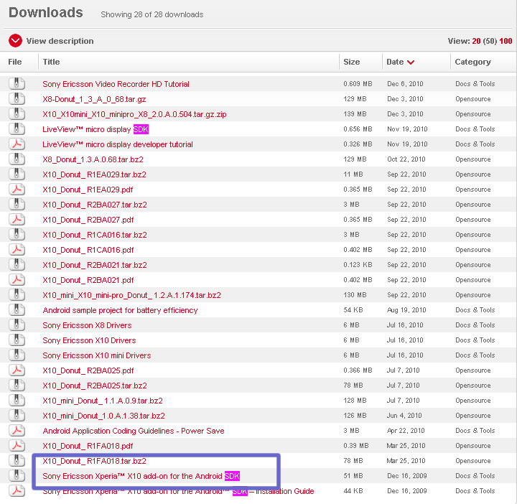Click the archive icon for X10_Donut_R2BA027.tar.bz2
The width and height of the screenshot is (517, 504).
tap(17, 205)
